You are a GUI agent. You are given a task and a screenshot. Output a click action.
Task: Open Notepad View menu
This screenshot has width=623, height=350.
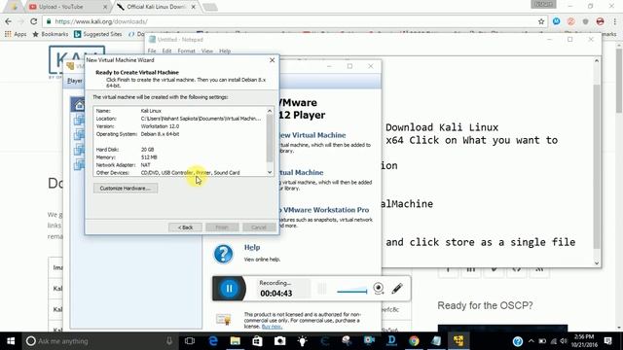pyautogui.click(x=207, y=51)
